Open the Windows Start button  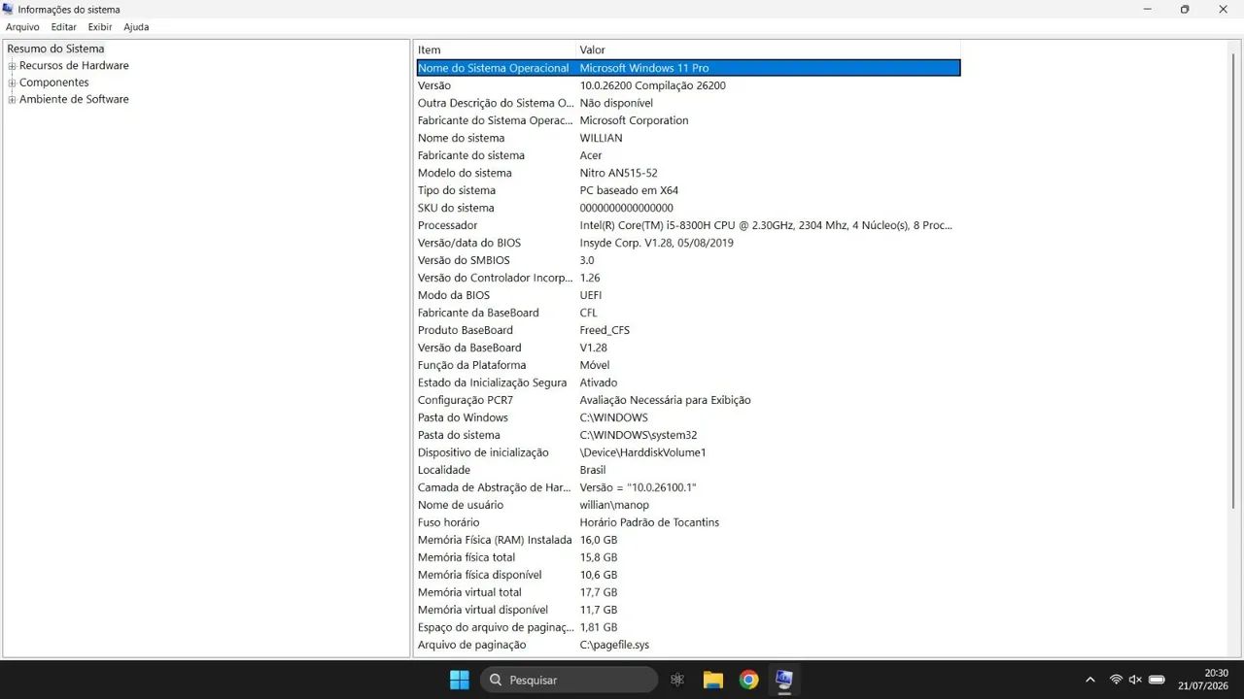point(460,680)
